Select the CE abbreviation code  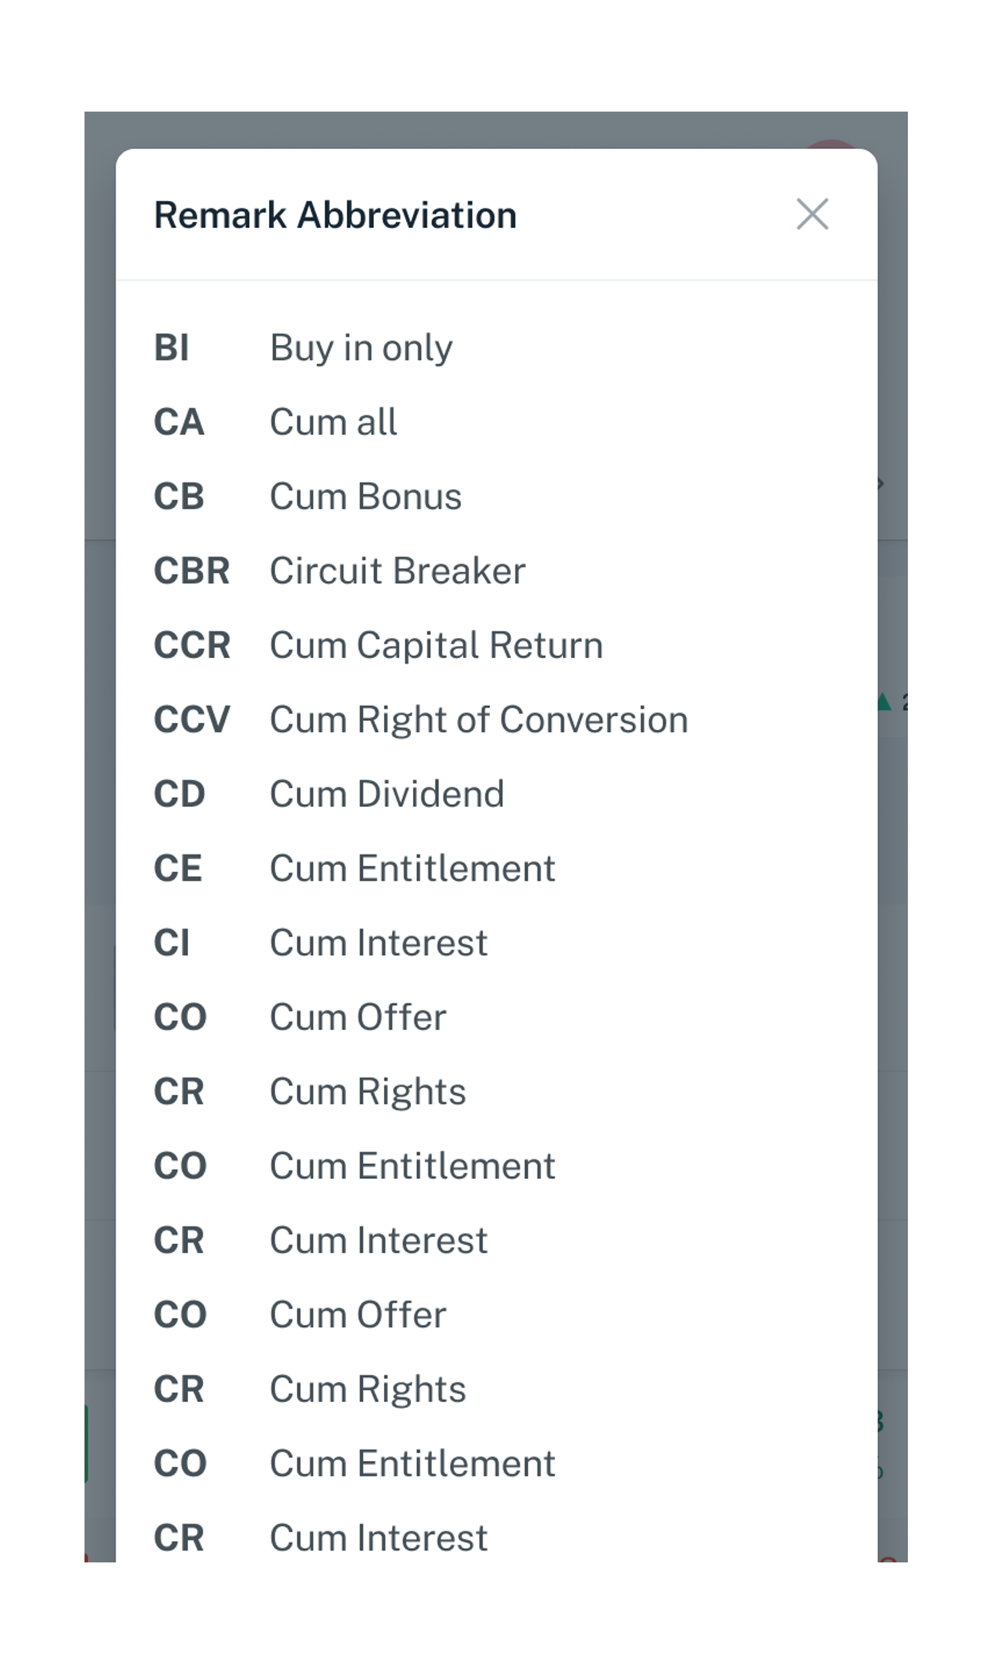pos(178,868)
